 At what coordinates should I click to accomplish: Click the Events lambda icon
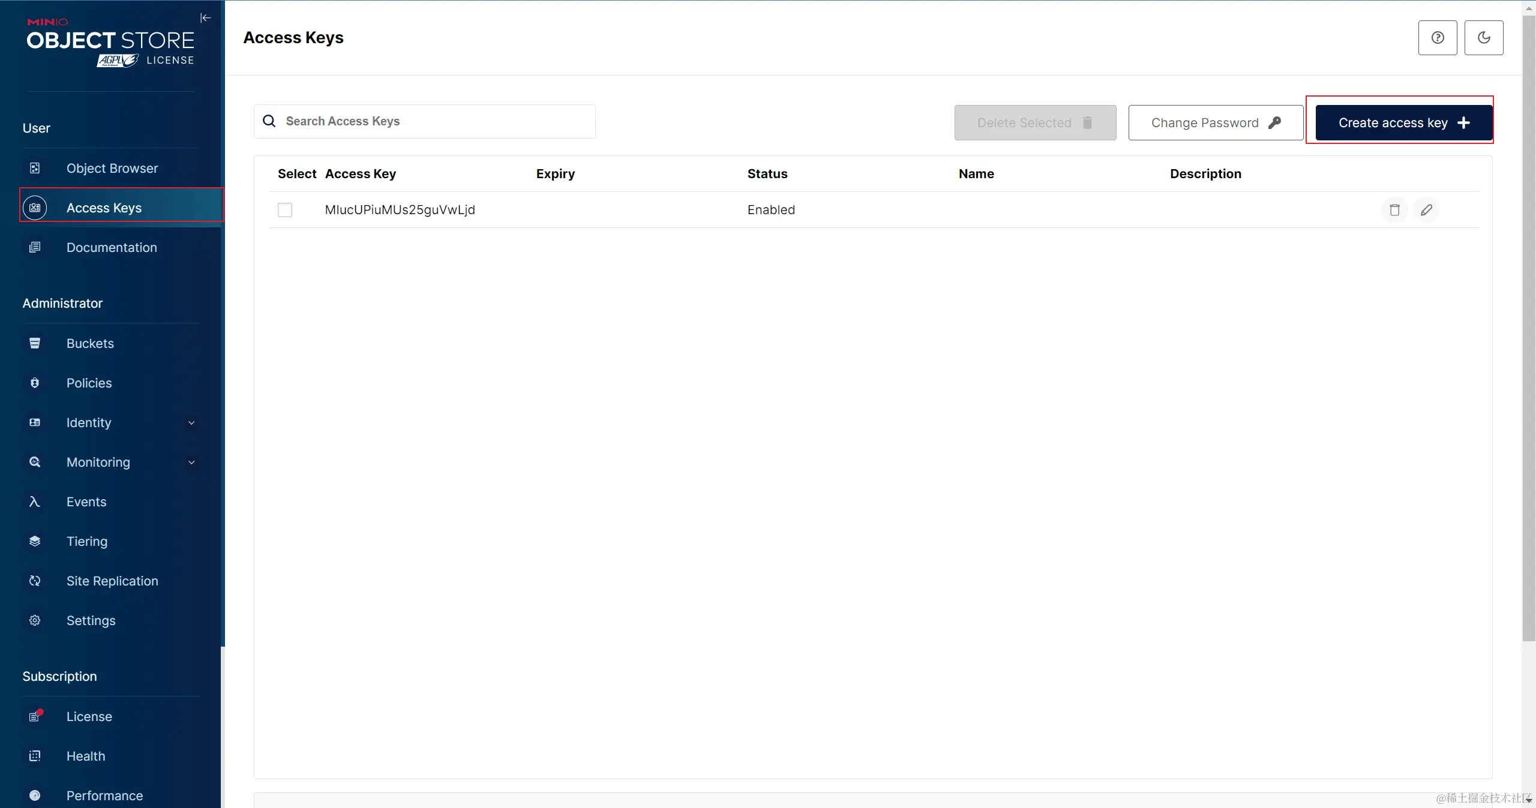point(35,501)
